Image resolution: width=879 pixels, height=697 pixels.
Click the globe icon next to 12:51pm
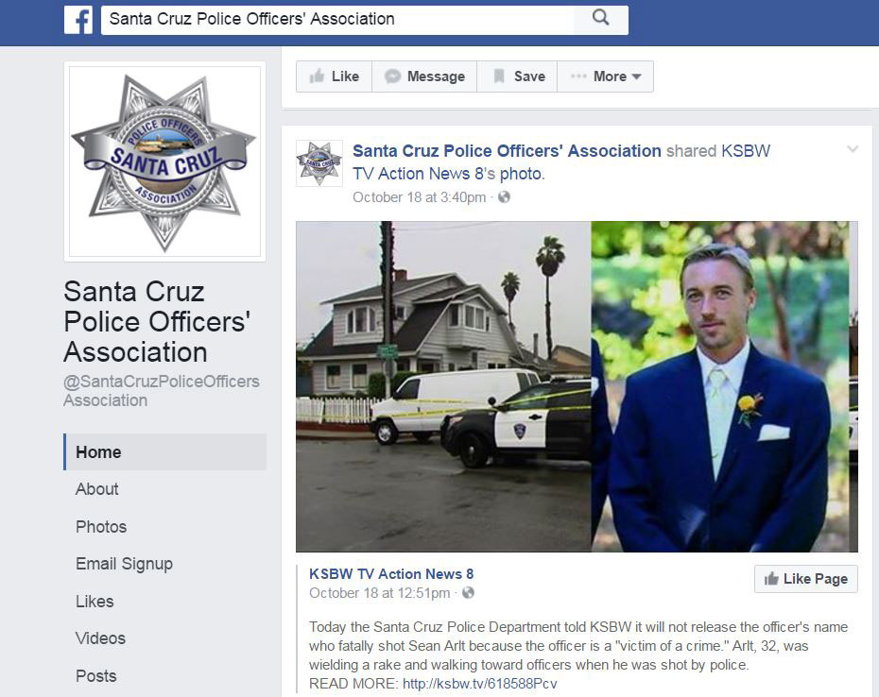(468, 593)
